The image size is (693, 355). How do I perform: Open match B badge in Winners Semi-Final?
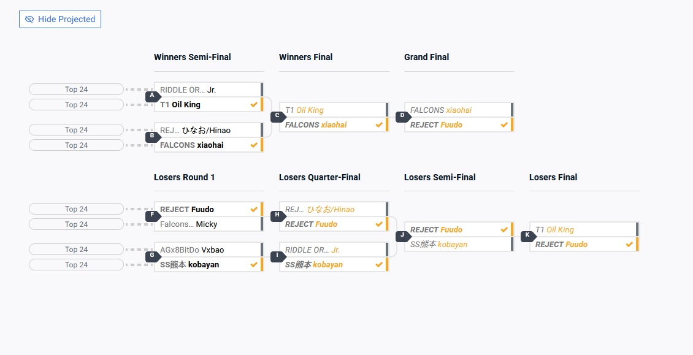pyautogui.click(x=153, y=136)
